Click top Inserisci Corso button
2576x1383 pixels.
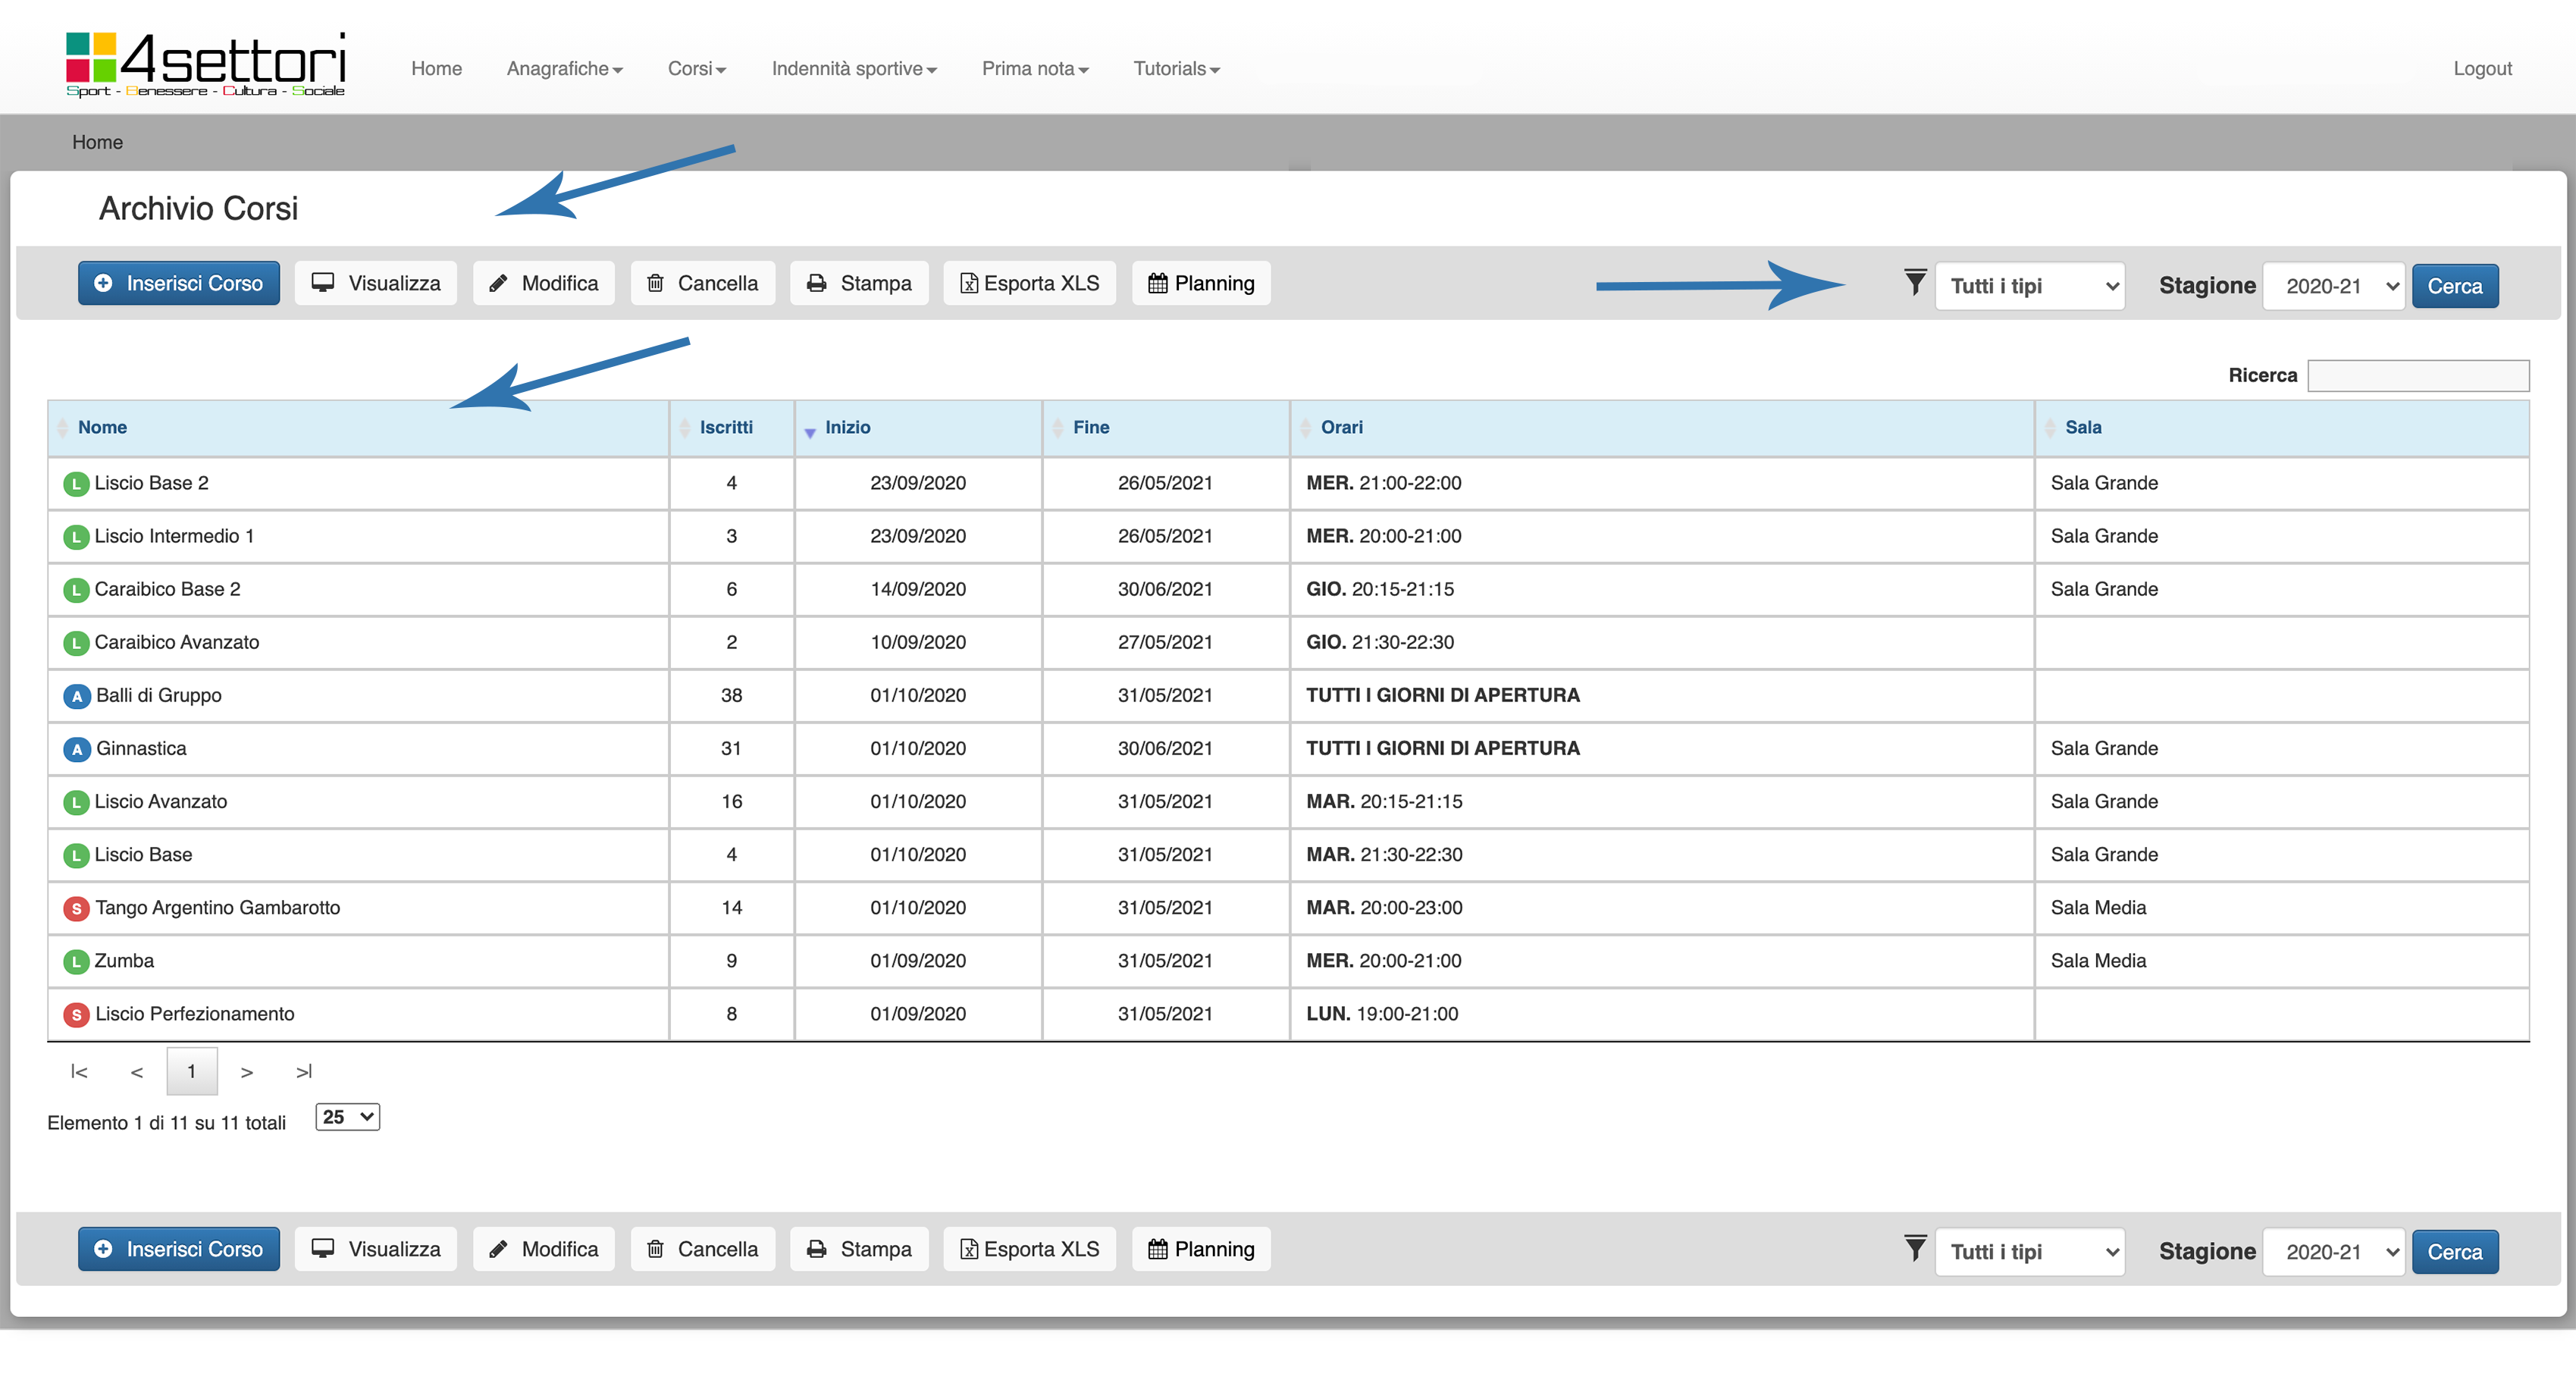(x=179, y=284)
